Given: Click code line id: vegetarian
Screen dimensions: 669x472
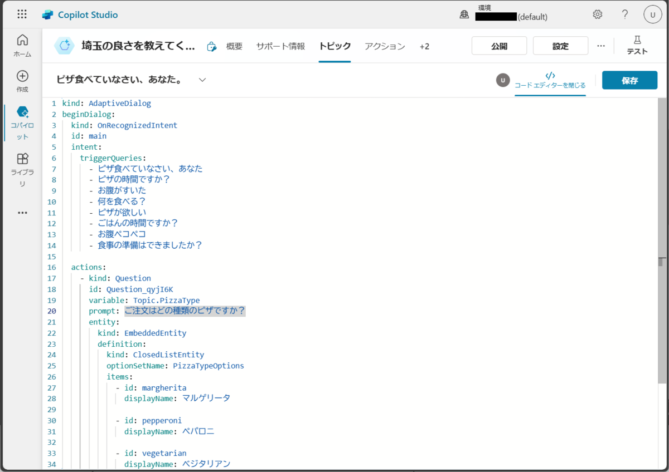Looking at the screenshot, I should click(x=156, y=453).
